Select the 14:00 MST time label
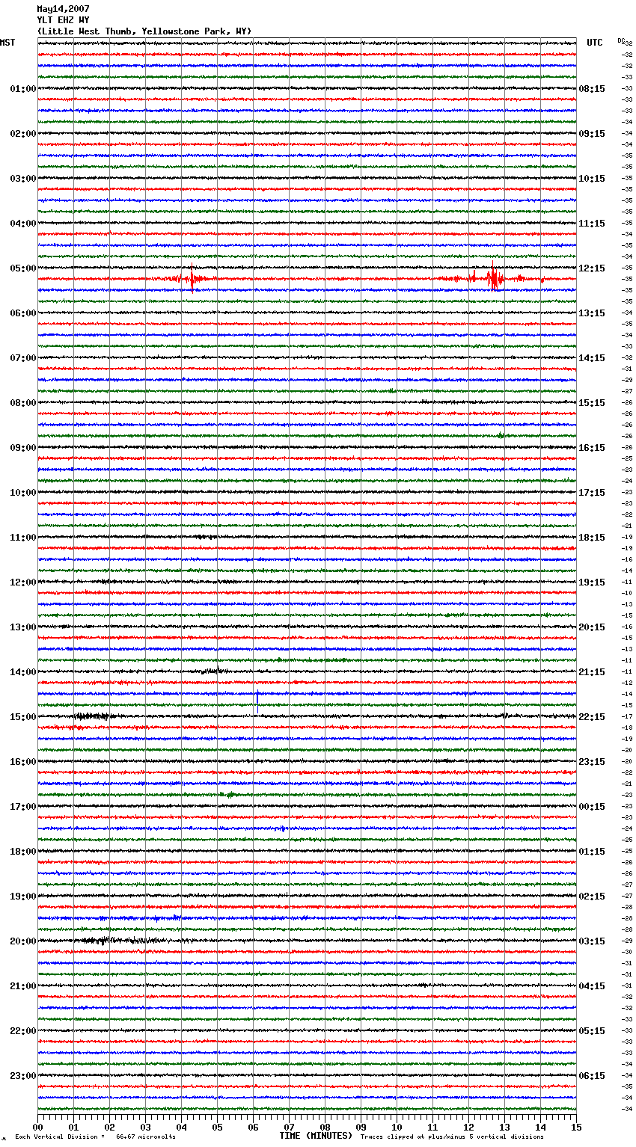This screenshot has width=636, height=1147. pos(23,672)
